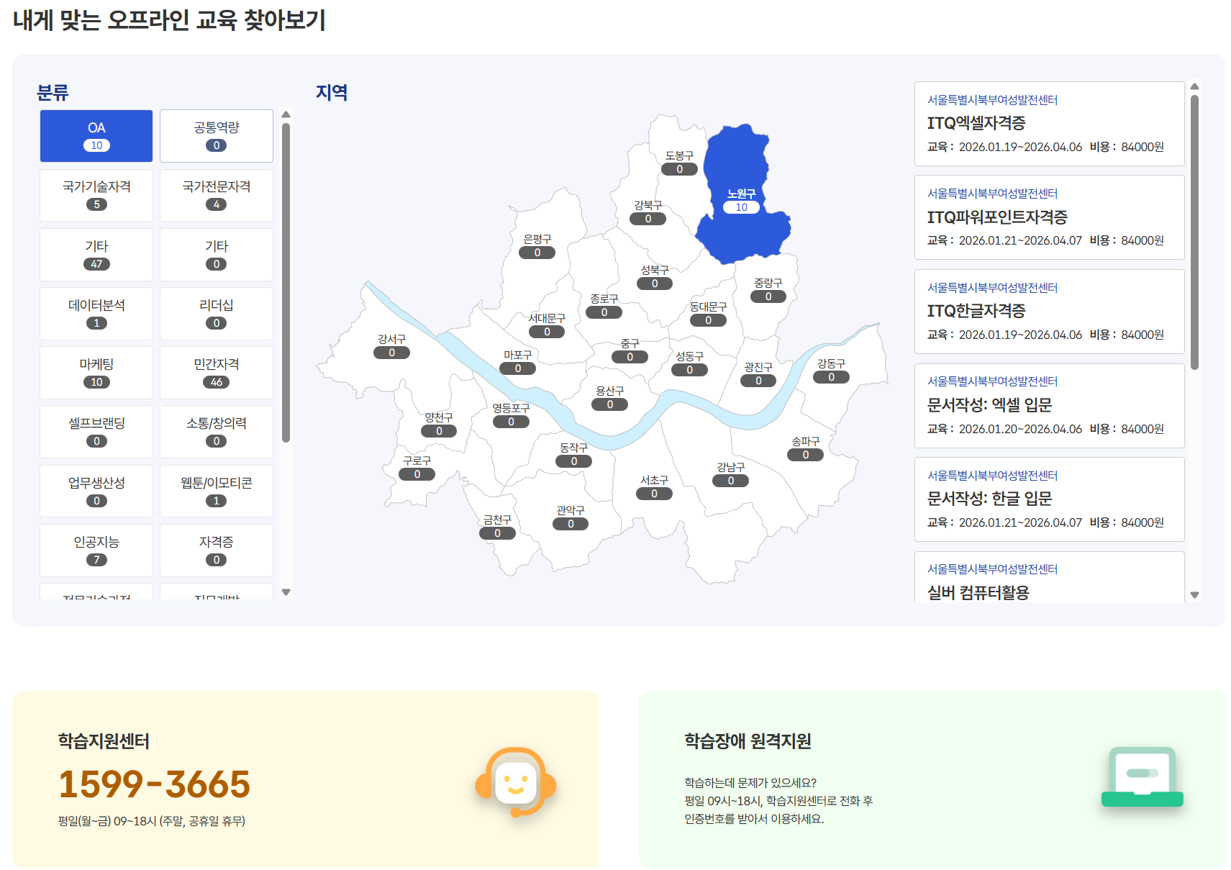
Task: Click the course list scrollbar thumb
Action: pyautogui.click(x=1194, y=232)
